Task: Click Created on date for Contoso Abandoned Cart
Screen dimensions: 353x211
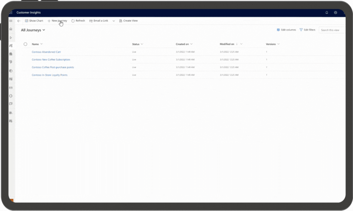Action: coord(185,52)
